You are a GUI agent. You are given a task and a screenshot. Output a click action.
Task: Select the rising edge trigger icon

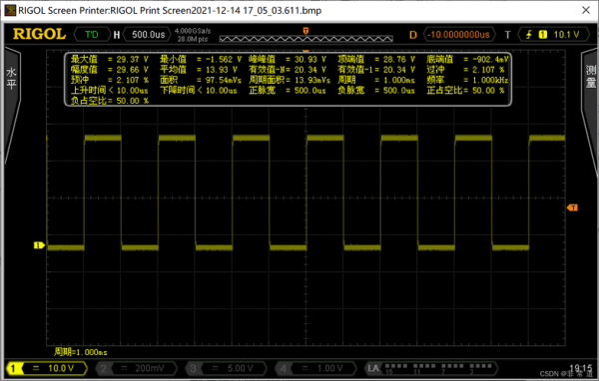click(x=529, y=35)
